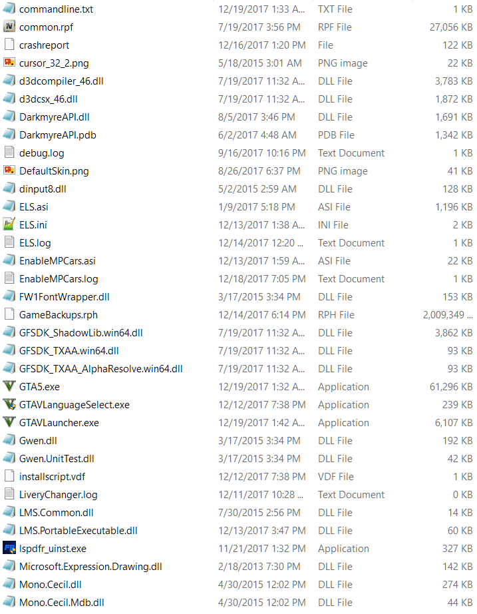Select the DefaultSkin.png image icon

click(9, 170)
